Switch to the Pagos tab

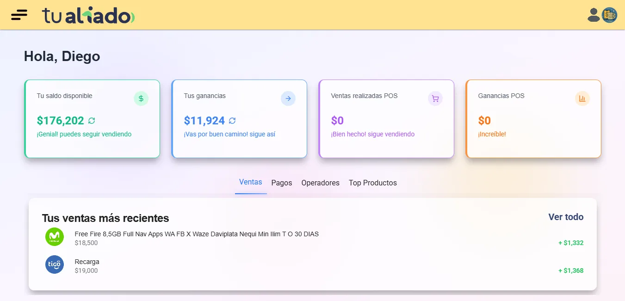coord(281,183)
